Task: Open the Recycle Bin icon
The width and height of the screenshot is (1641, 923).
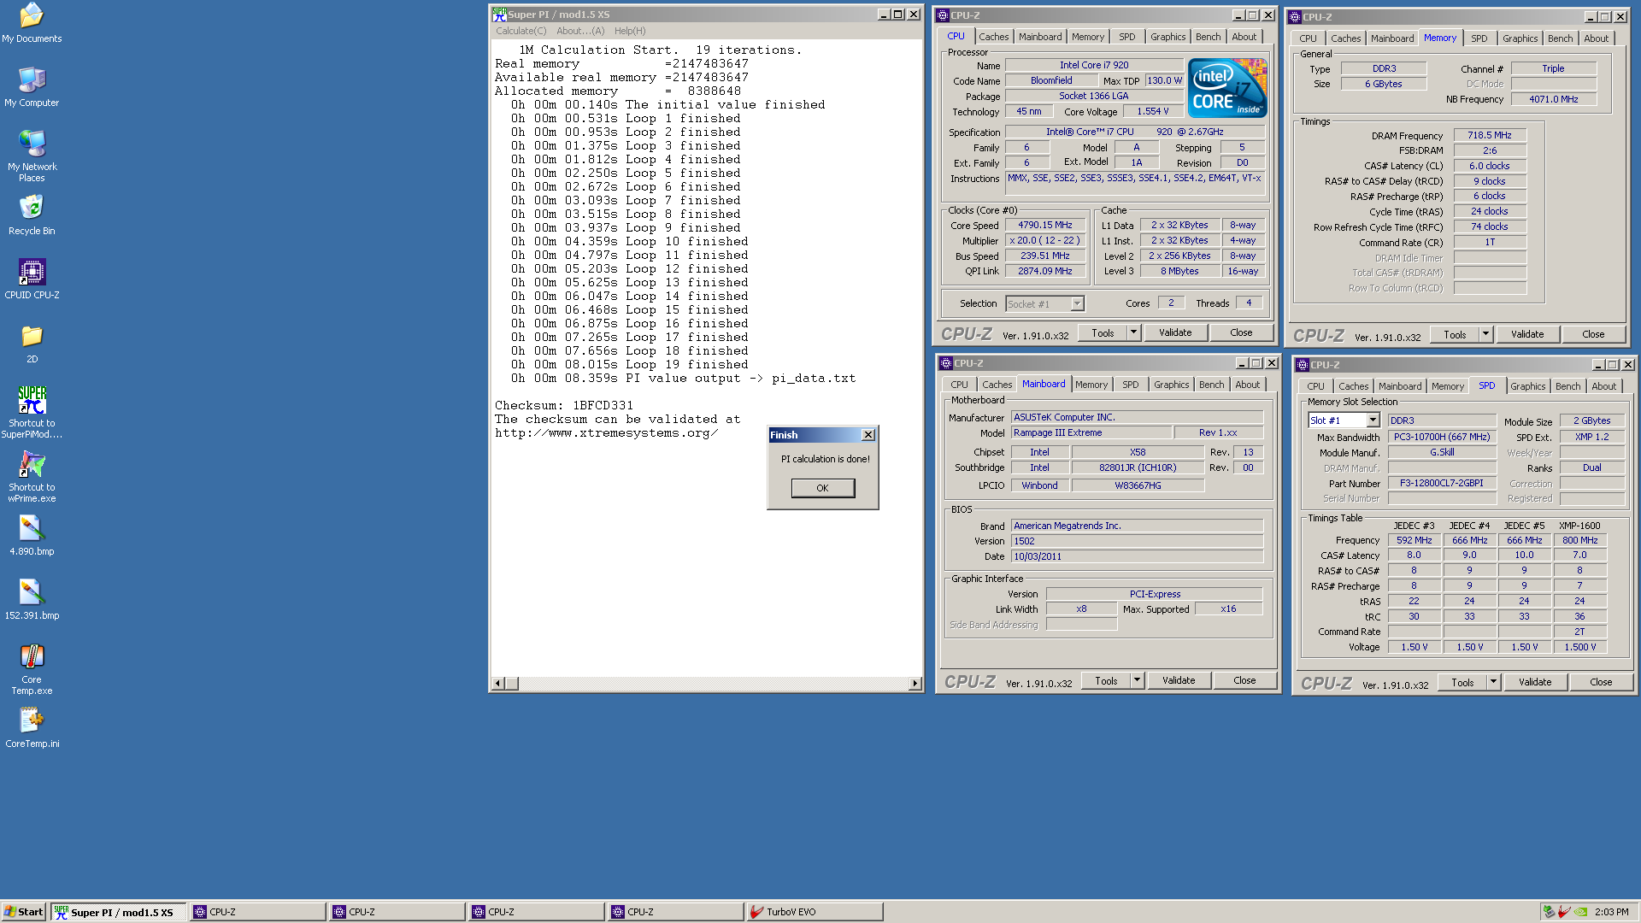Action: pyautogui.click(x=32, y=215)
